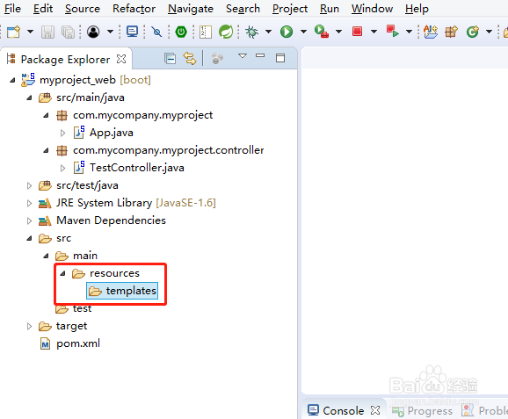Click the monitor console toolbar icon

(132, 32)
